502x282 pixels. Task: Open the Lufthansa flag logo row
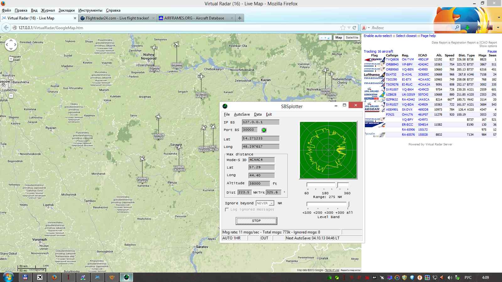374,75
